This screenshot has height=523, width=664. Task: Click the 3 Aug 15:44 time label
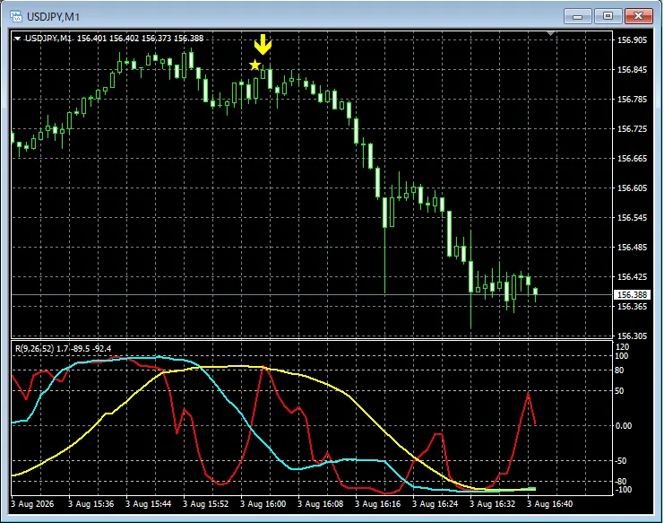tap(148, 504)
